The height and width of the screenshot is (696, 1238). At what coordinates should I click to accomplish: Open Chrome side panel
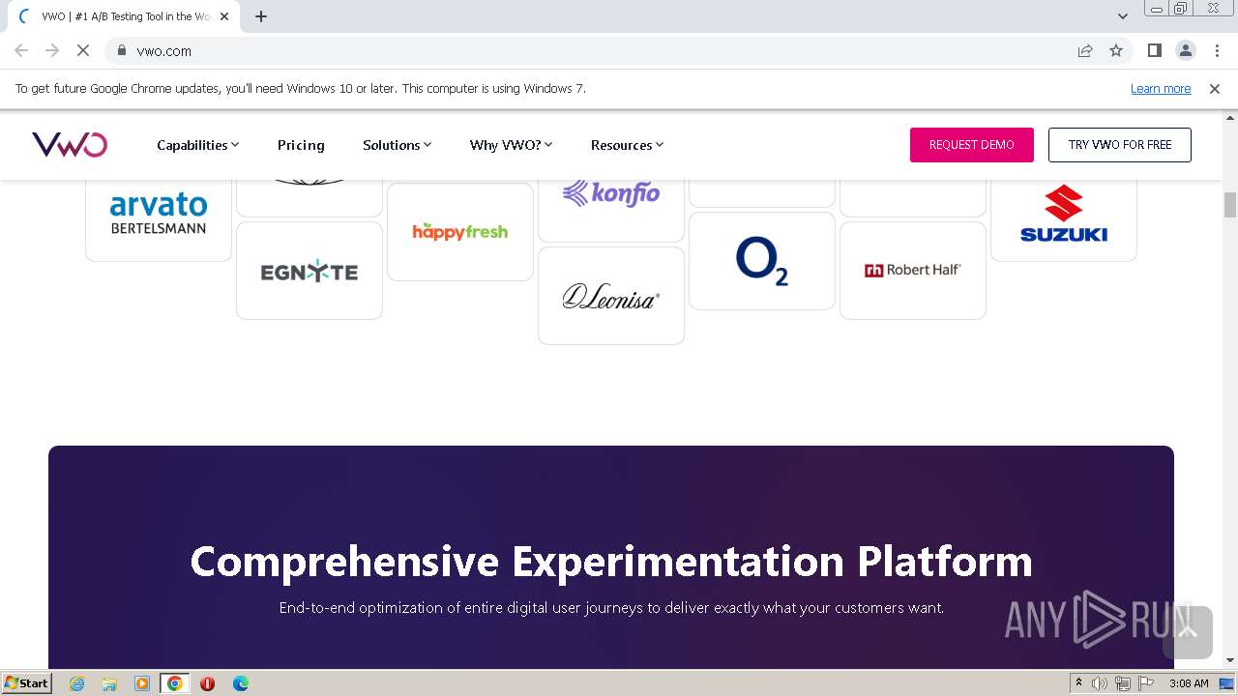coord(1154,50)
